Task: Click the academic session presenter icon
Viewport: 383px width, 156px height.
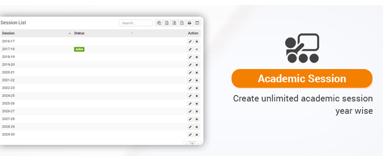Action: click(302, 48)
